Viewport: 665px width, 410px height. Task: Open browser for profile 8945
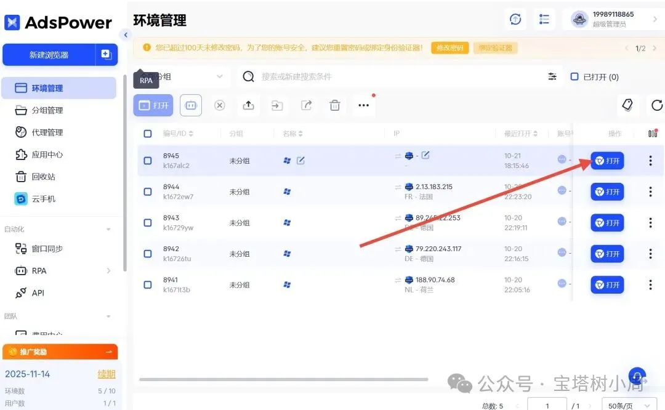pos(607,161)
